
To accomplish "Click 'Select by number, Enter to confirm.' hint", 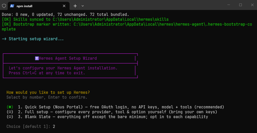I will [x=47, y=97].
